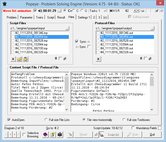Viewport: 166px width, 142px height.
Task: Open the purple book manual icon
Action: 45,135
